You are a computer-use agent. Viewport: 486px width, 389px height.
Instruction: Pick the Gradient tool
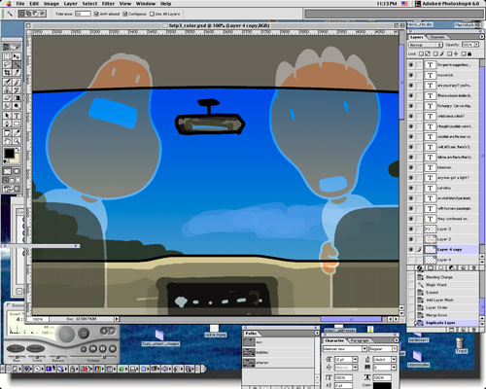pyautogui.click(x=17, y=97)
